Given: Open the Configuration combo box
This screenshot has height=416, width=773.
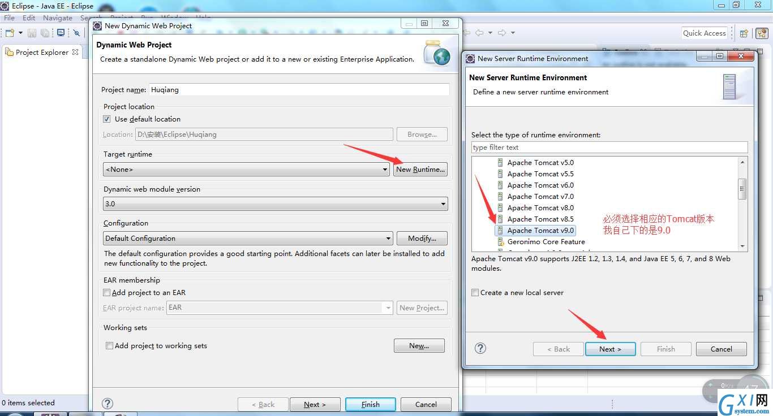Looking at the screenshot, I should (x=248, y=239).
